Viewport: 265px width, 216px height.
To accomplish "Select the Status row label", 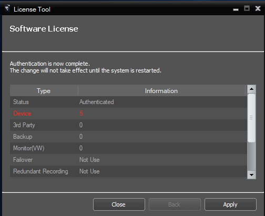I will pos(21,102).
